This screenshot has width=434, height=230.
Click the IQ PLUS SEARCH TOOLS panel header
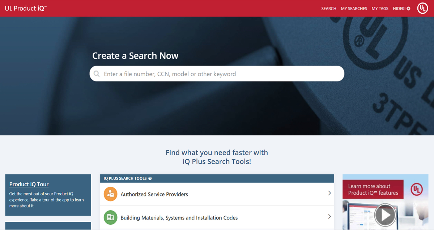pyautogui.click(x=217, y=178)
